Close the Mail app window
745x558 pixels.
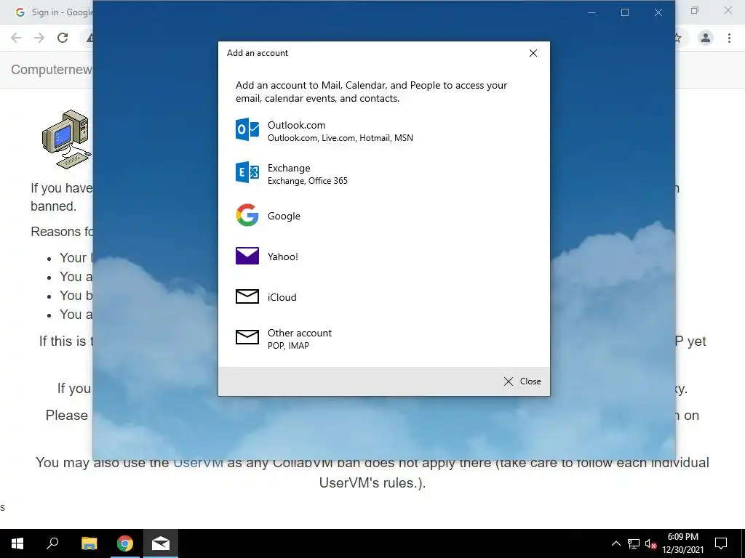click(x=658, y=13)
